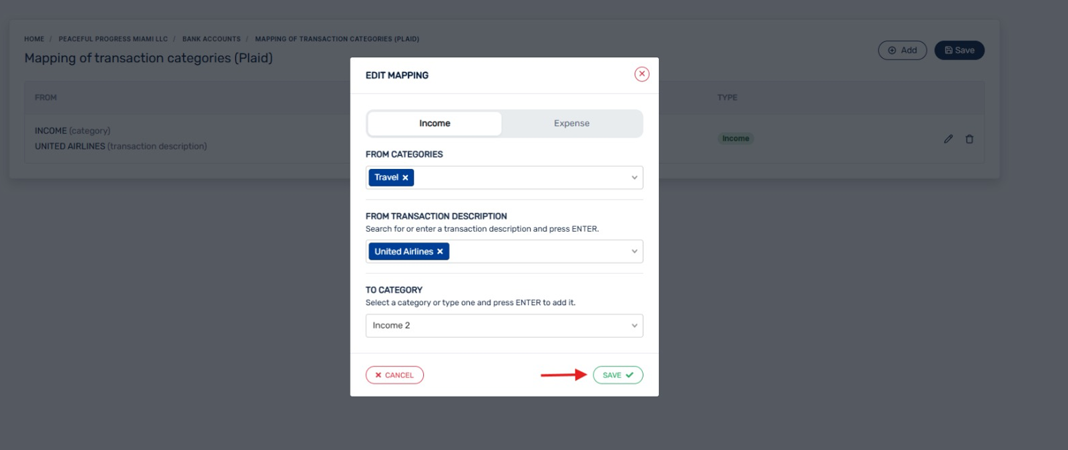Remove the Travel category tag
Image resolution: width=1068 pixels, height=450 pixels.
coord(405,178)
